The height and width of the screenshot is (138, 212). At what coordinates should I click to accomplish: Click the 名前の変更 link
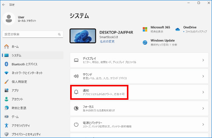[x=107, y=41]
